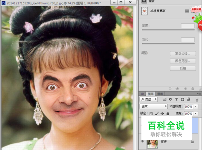
Task: Click the 点我加速 speed-up bubble
Action: 196,9
